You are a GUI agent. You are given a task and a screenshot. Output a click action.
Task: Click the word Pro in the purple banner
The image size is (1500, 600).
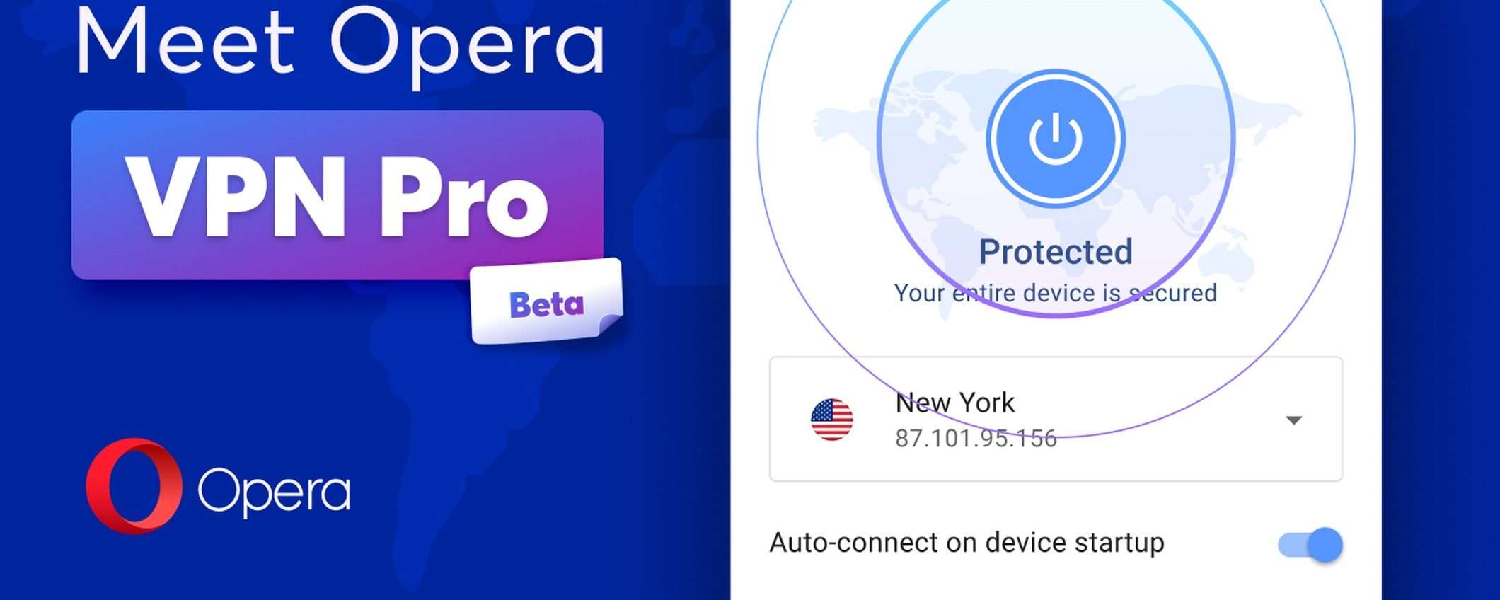pos(464,197)
